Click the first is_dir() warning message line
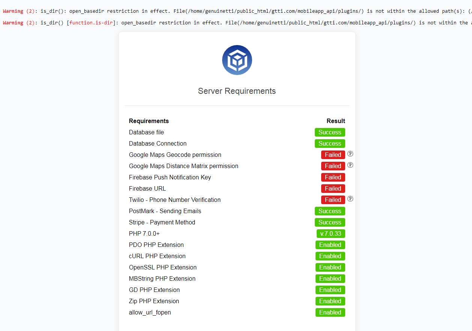Image resolution: width=472 pixels, height=331 pixels. click(237, 11)
